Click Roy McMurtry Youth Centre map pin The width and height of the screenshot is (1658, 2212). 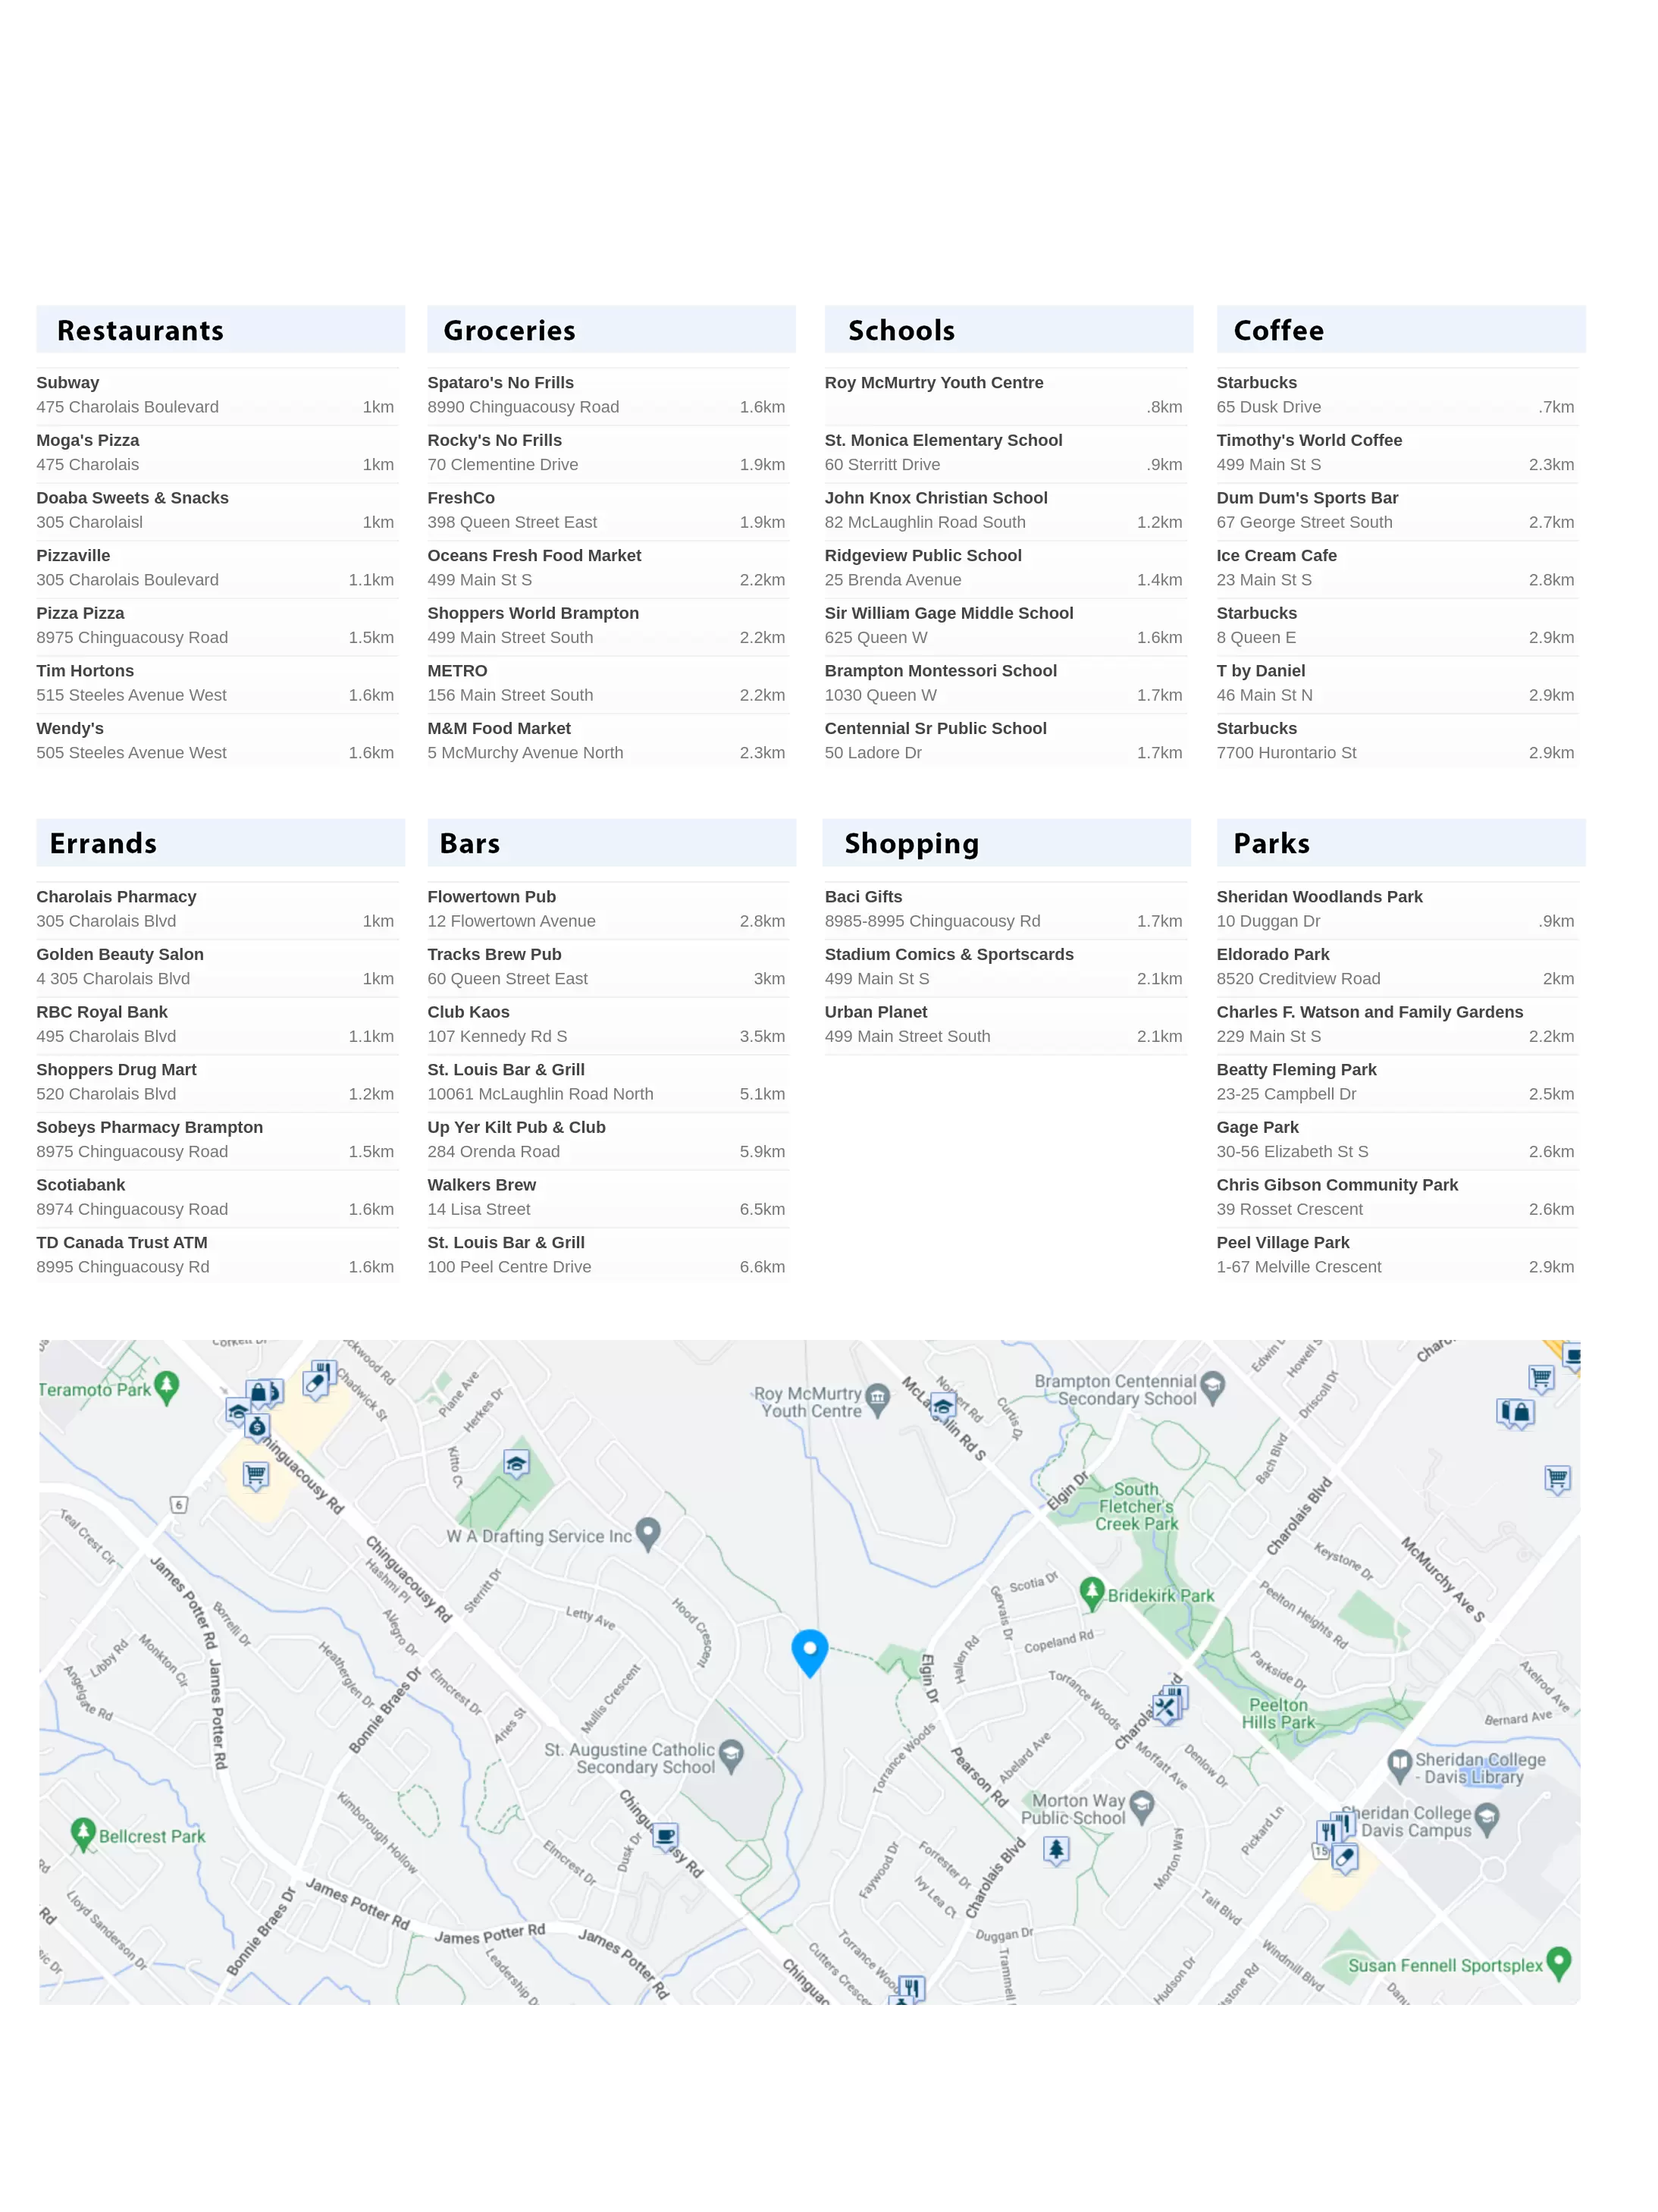(x=877, y=1397)
